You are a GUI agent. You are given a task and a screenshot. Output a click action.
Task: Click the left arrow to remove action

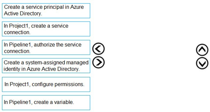pos(98,49)
